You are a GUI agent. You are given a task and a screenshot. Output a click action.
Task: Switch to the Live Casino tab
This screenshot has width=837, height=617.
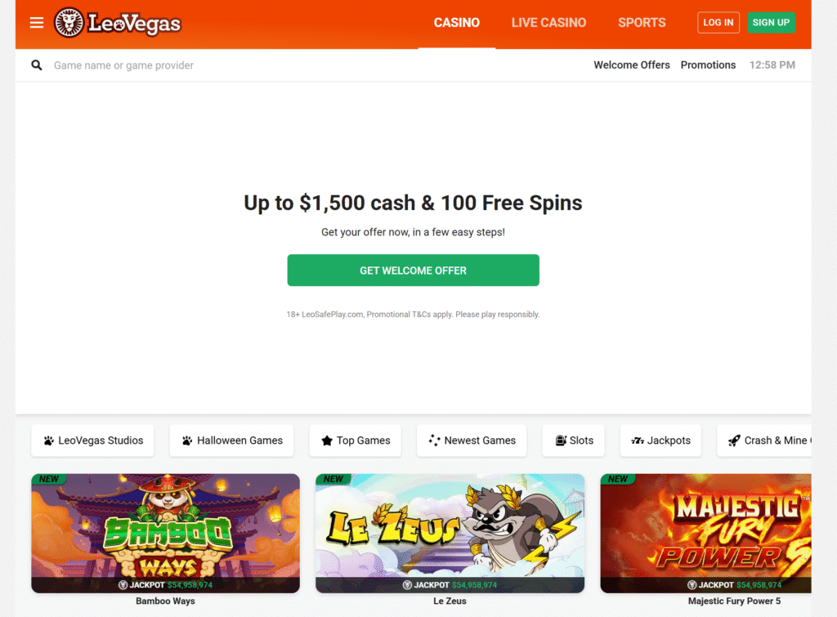pyautogui.click(x=548, y=23)
